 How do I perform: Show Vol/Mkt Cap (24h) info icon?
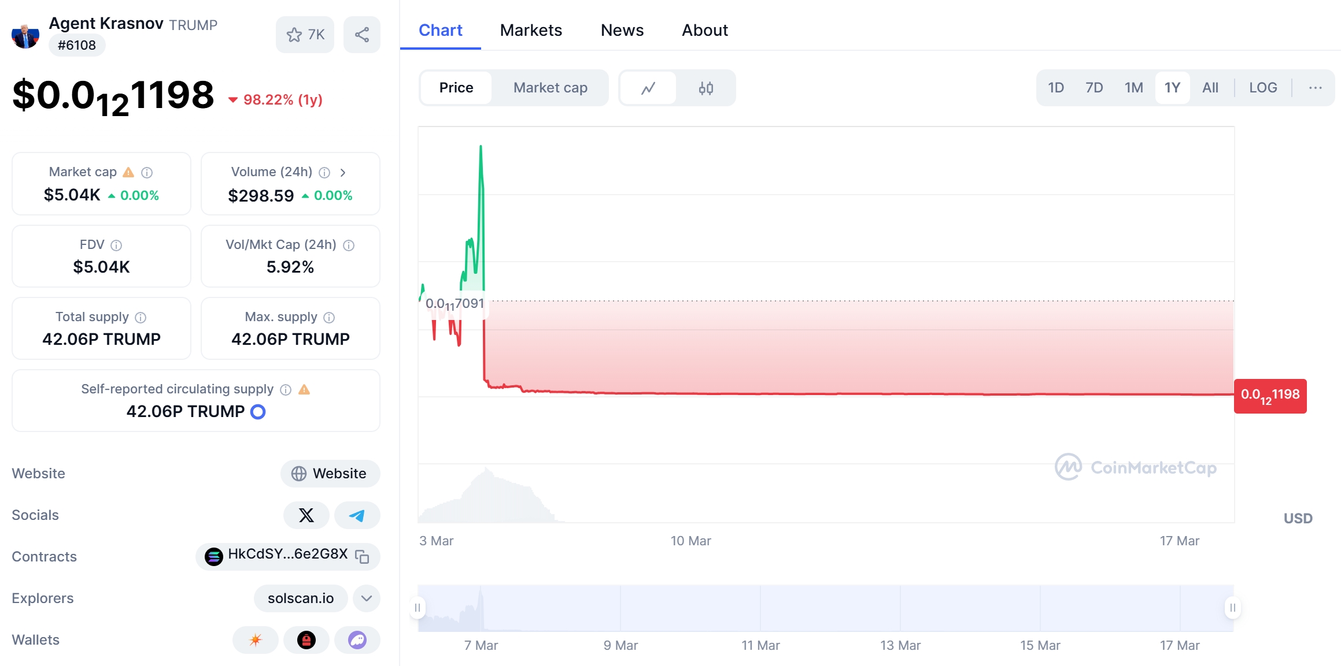349,245
